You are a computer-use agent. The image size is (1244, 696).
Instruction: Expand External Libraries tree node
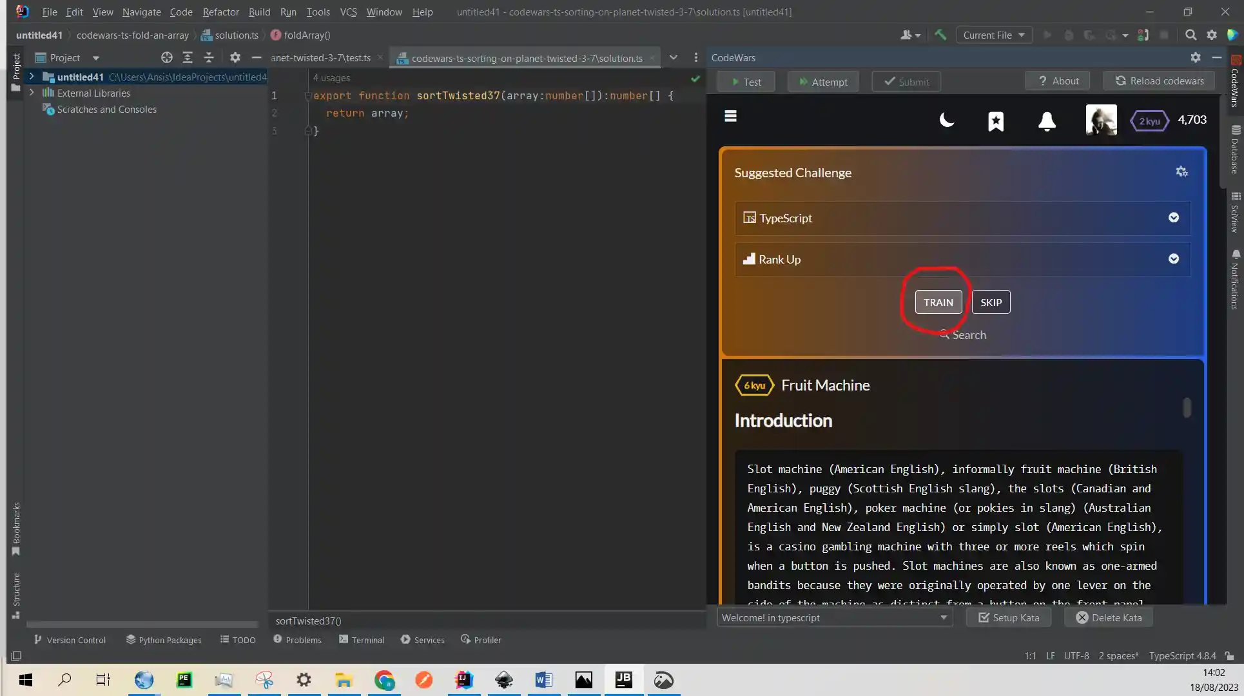coord(31,93)
